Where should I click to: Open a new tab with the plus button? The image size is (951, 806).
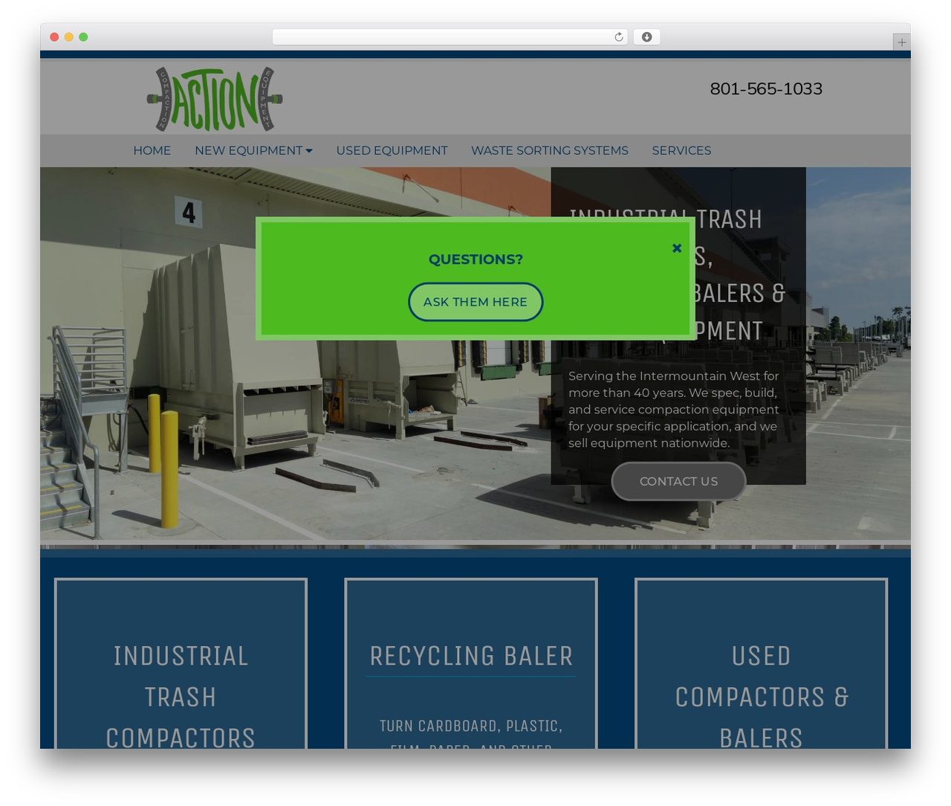(901, 42)
